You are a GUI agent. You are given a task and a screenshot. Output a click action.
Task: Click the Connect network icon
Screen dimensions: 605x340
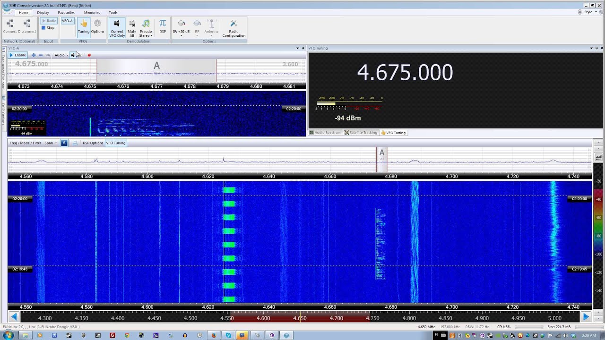pos(9,26)
